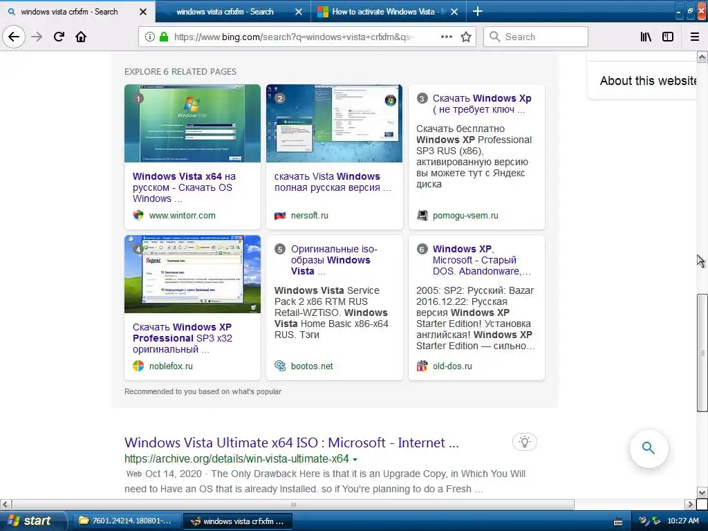
Task: Visit nersoft.ru site link
Action: 310,216
